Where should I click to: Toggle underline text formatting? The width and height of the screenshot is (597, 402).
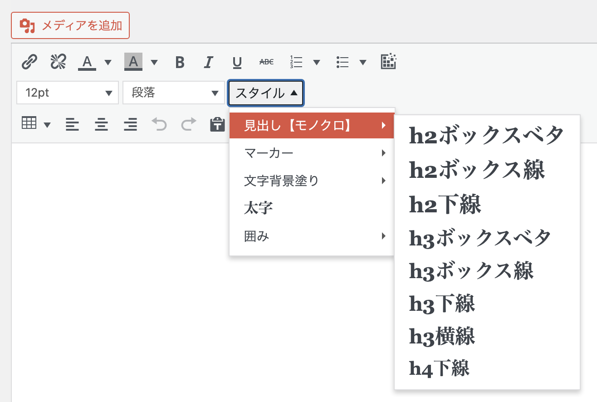[237, 62]
